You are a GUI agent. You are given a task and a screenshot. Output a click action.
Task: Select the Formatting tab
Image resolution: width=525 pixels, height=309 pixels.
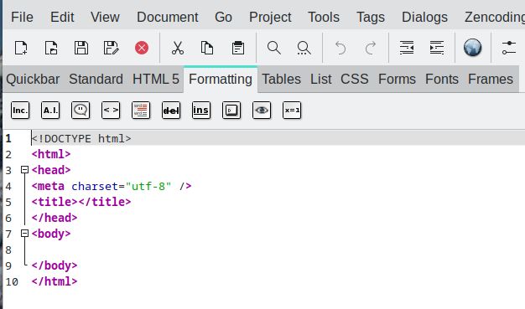[221, 80]
